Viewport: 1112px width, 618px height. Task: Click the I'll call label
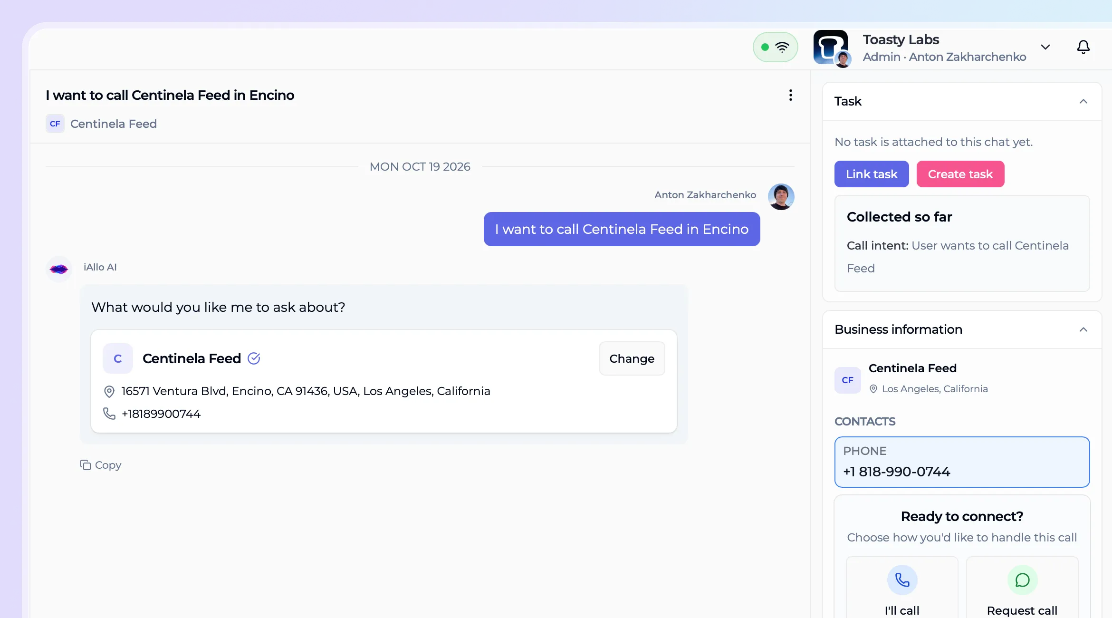coord(902,610)
